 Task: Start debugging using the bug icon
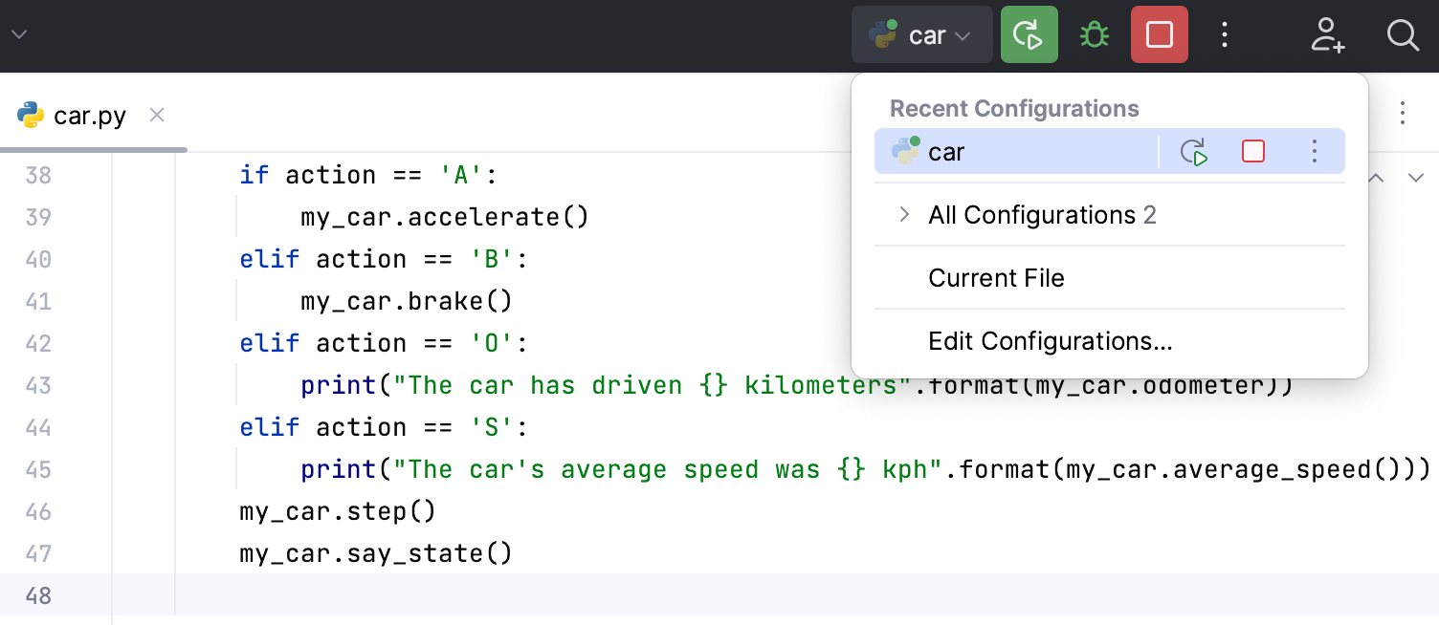1094,34
